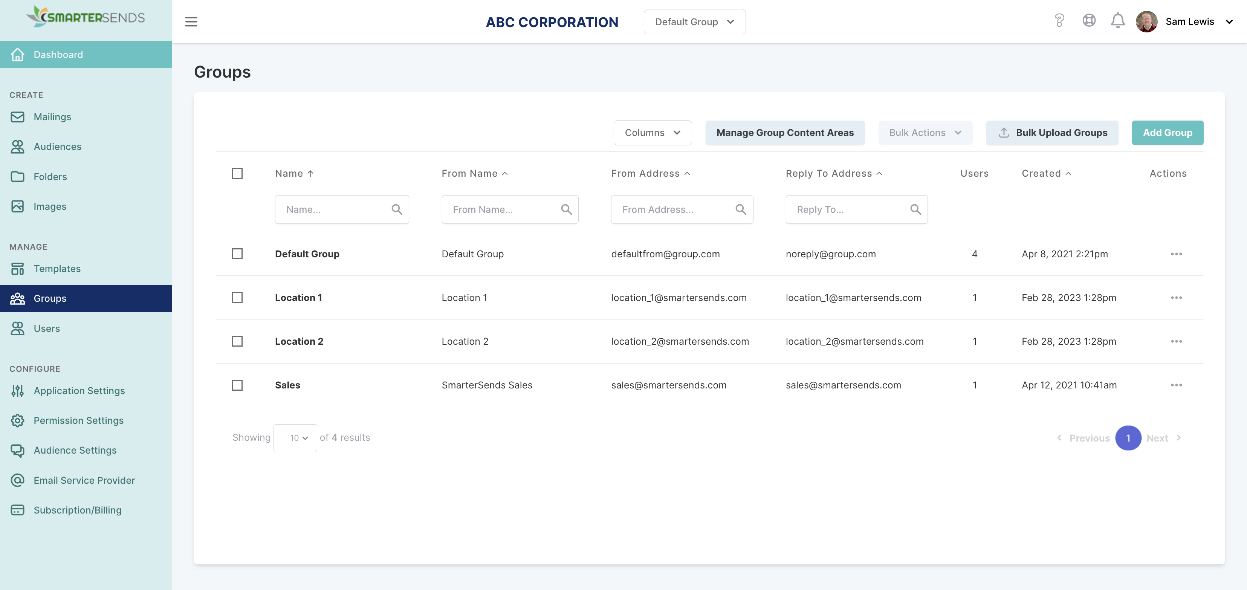Viewport: 1247px width, 590px height.
Task: Click the Sam Lewis profile avatar
Action: 1146,22
